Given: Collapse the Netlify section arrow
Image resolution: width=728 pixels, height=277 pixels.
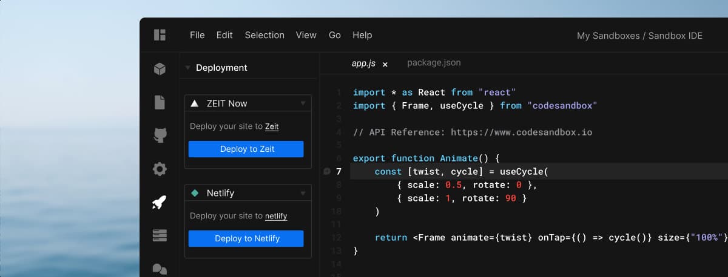Looking at the screenshot, I should click(303, 193).
